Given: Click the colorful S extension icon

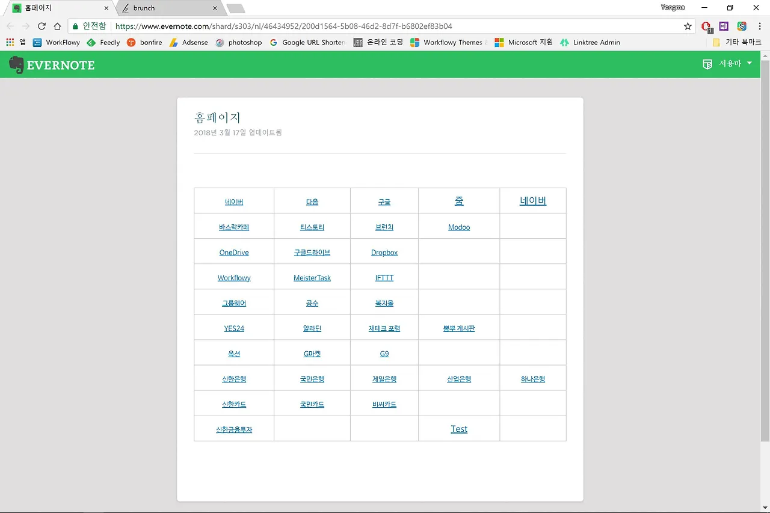Looking at the screenshot, I should (x=742, y=26).
